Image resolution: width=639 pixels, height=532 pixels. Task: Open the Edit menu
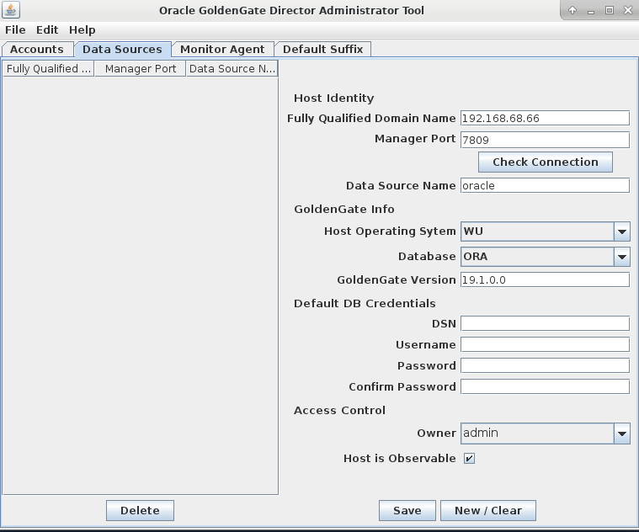tap(47, 29)
